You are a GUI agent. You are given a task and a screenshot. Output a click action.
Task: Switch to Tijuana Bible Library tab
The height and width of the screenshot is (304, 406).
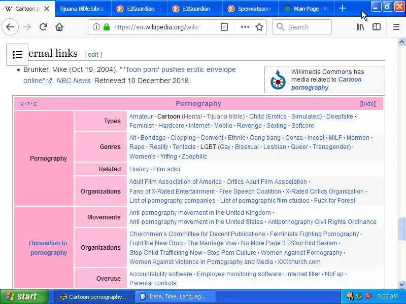(x=83, y=9)
